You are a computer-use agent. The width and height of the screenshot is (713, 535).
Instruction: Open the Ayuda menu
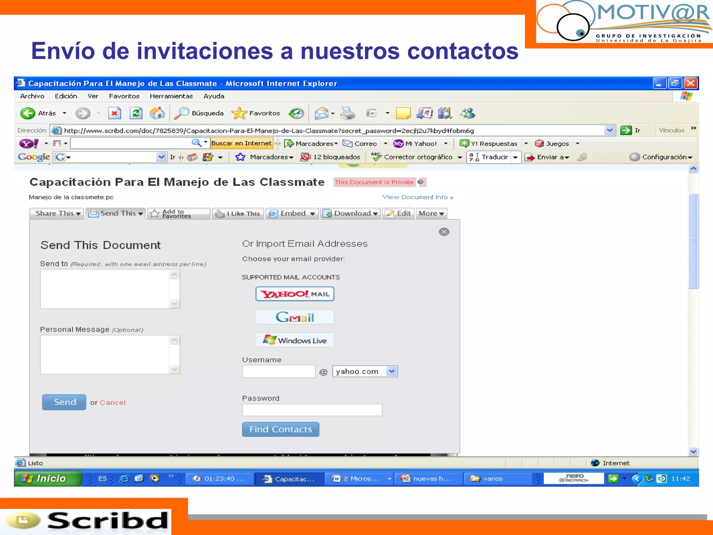click(214, 96)
